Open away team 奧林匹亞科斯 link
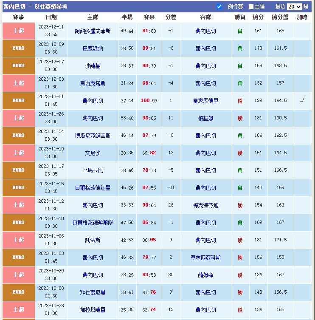 click(205, 258)
